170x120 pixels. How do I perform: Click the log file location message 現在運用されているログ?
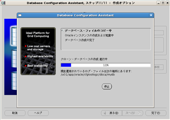[x=96, y=71]
